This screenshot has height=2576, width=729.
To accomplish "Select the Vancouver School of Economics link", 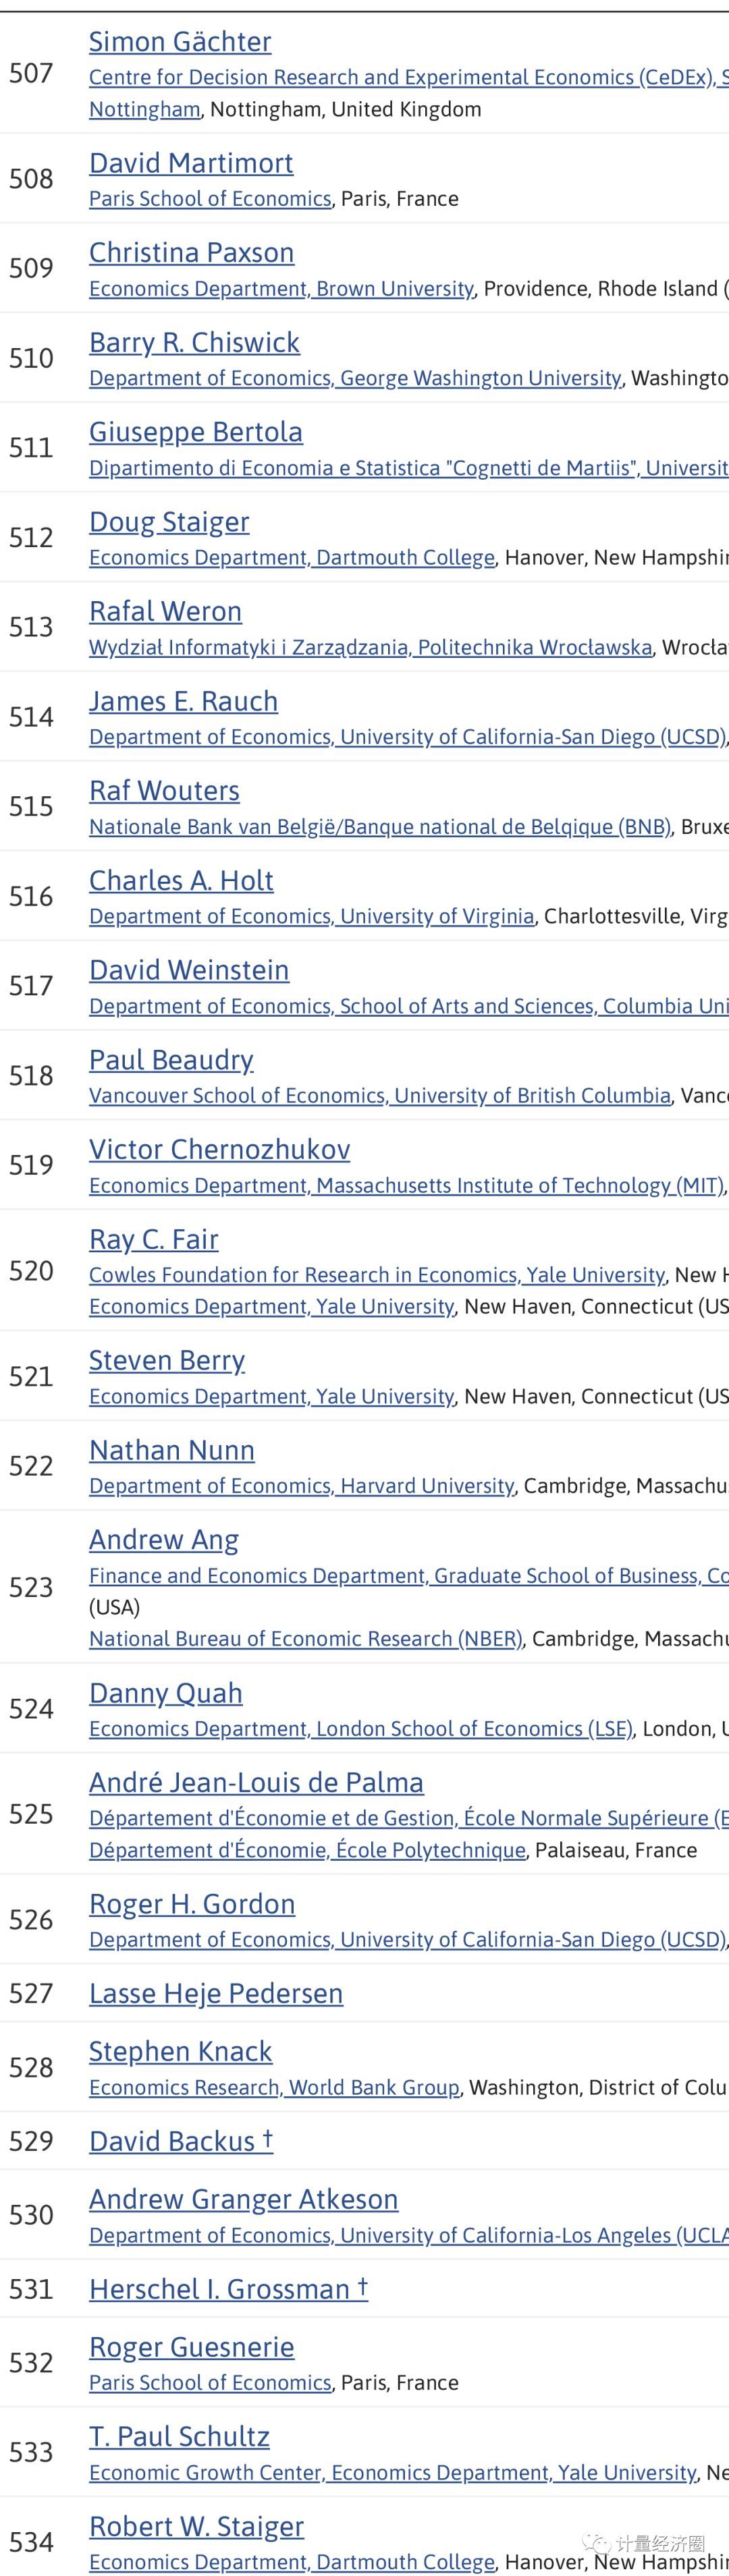I will (379, 1096).
